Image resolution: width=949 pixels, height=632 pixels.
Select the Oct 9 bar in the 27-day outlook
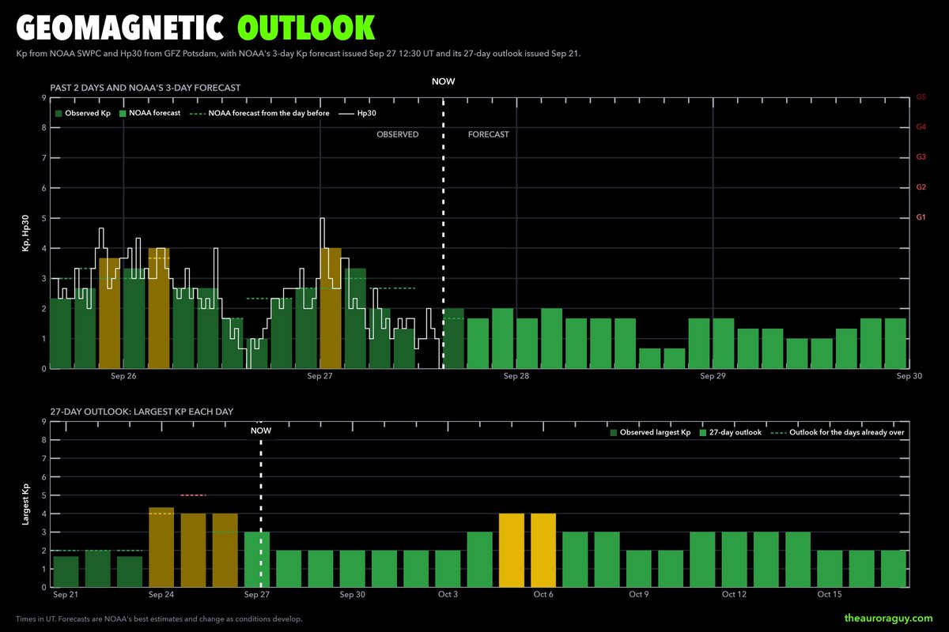coord(639,568)
